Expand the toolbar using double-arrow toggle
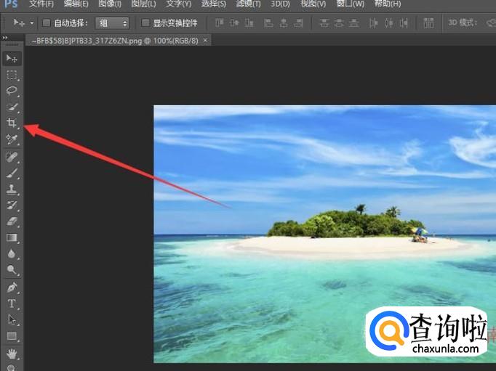The image size is (496, 371). pyautogui.click(x=6, y=37)
